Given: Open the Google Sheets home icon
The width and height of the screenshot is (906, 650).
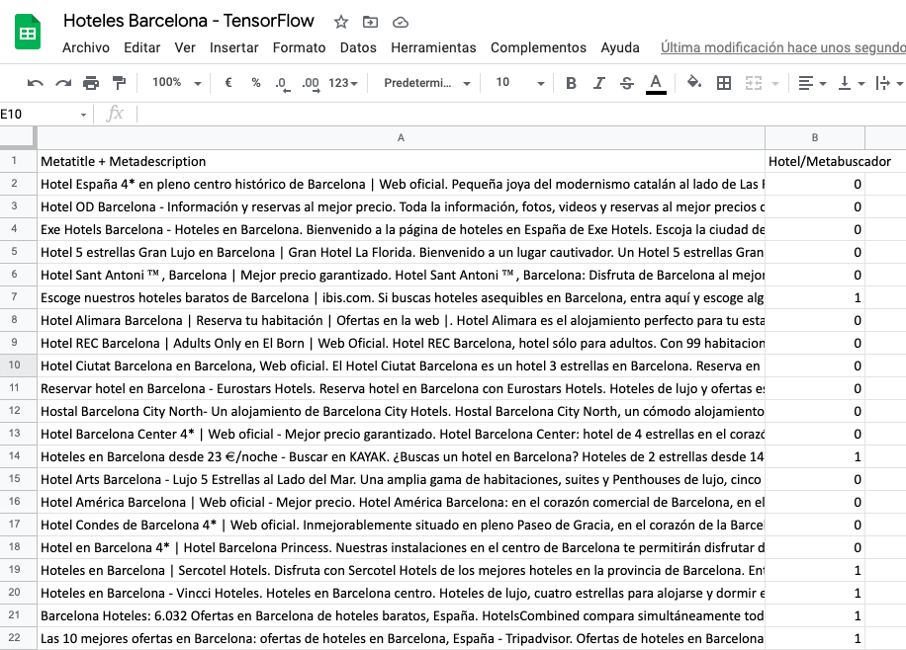Looking at the screenshot, I should (27, 33).
